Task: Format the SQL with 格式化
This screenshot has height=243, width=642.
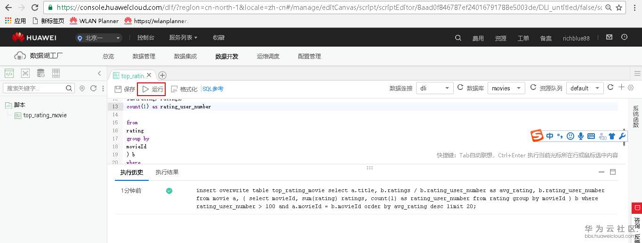Action: click(184, 89)
